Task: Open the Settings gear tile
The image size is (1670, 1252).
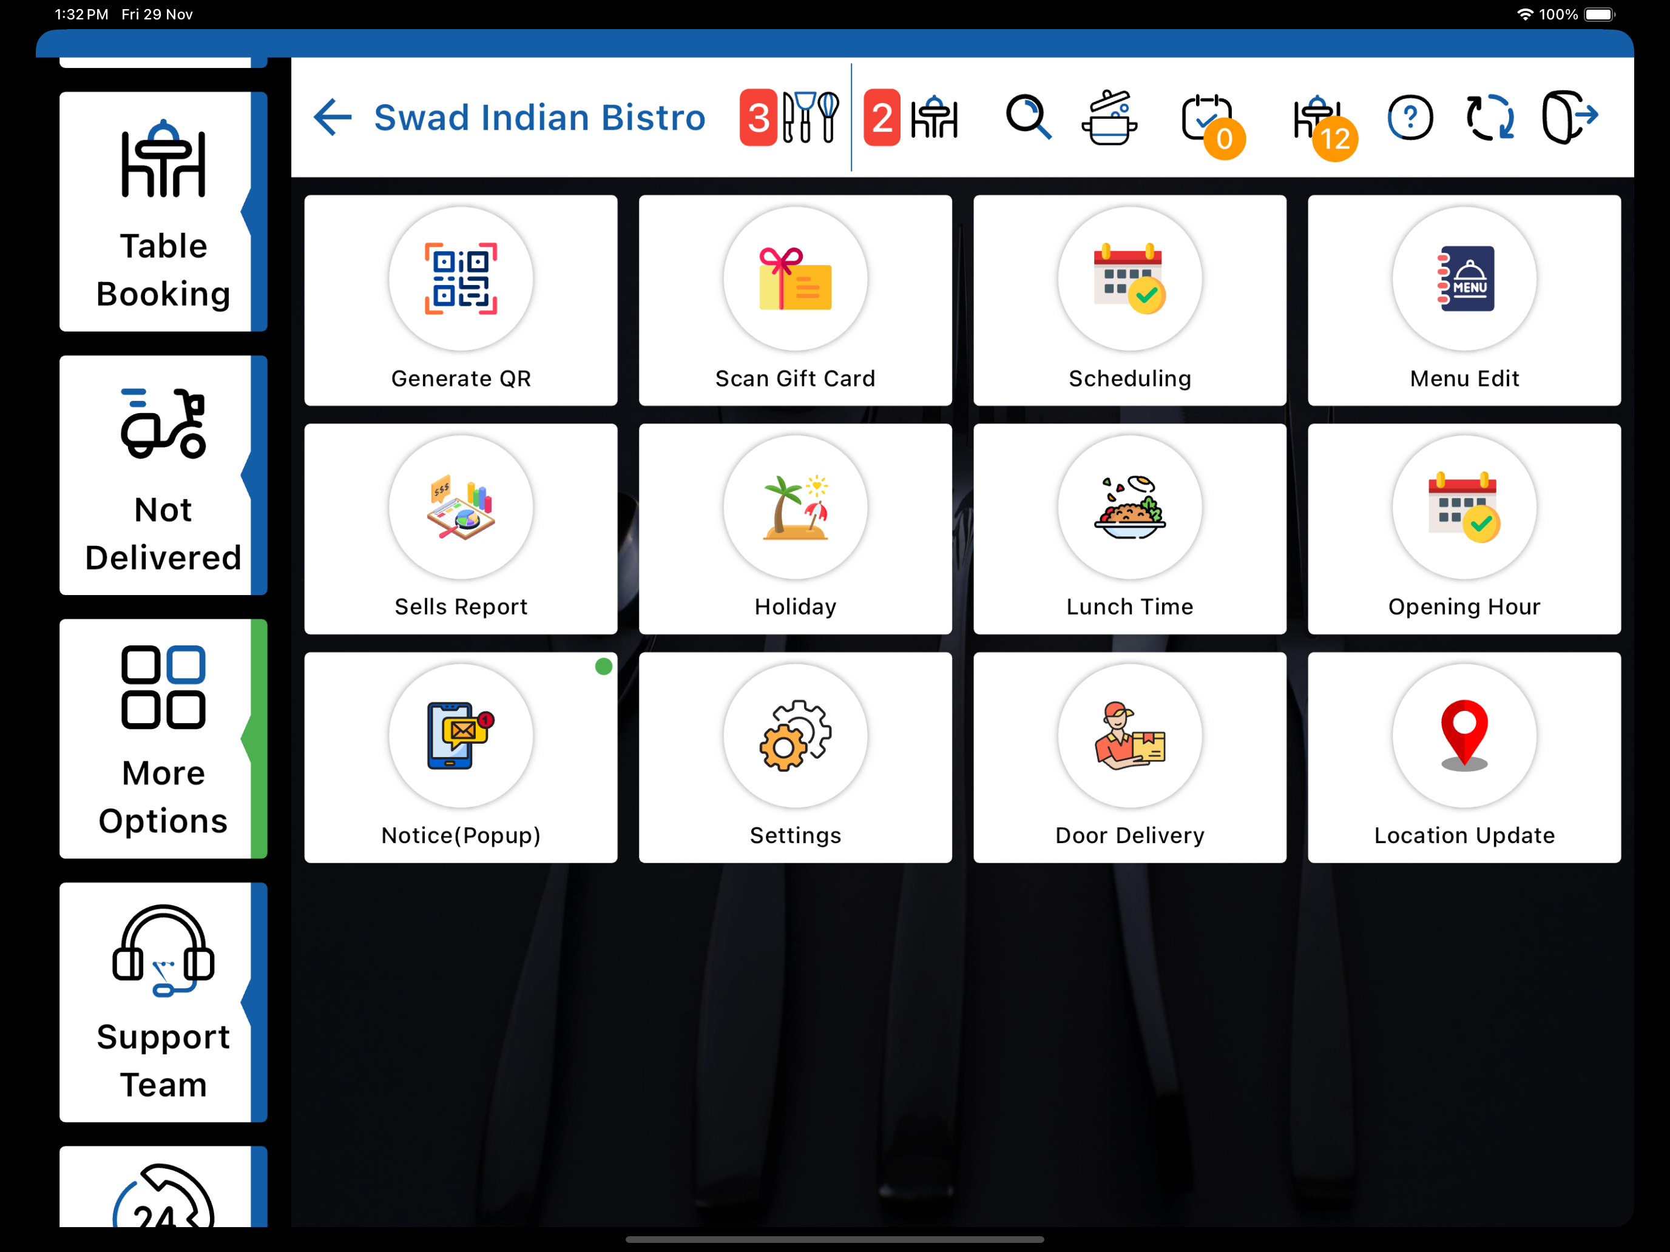Action: (795, 757)
